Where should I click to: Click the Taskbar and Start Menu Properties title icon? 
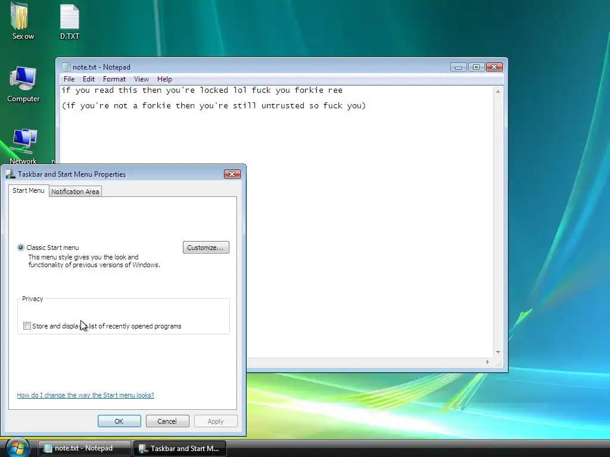11,174
